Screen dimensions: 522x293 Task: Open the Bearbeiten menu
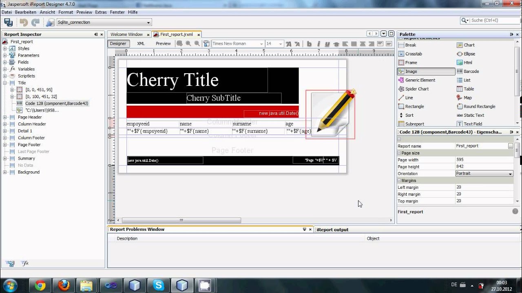(x=25, y=12)
